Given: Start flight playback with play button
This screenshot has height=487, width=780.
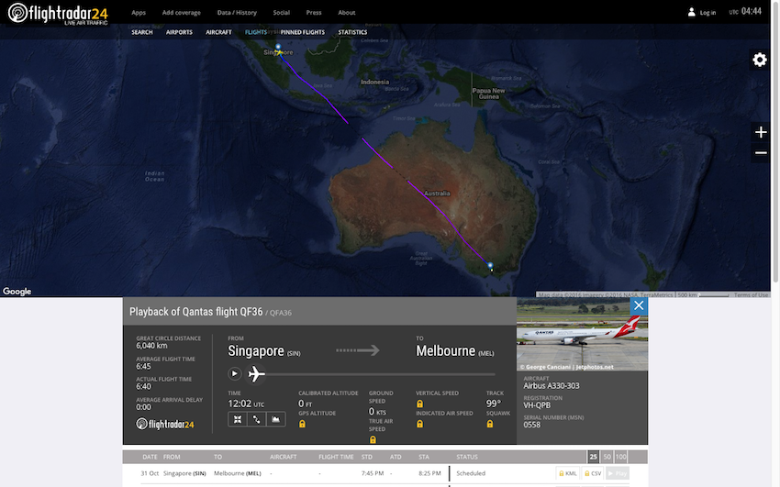Looking at the screenshot, I should coord(234,373).
